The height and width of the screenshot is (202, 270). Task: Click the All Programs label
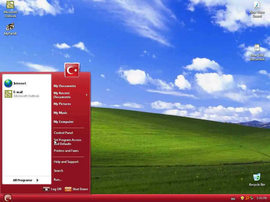point(23,180)
